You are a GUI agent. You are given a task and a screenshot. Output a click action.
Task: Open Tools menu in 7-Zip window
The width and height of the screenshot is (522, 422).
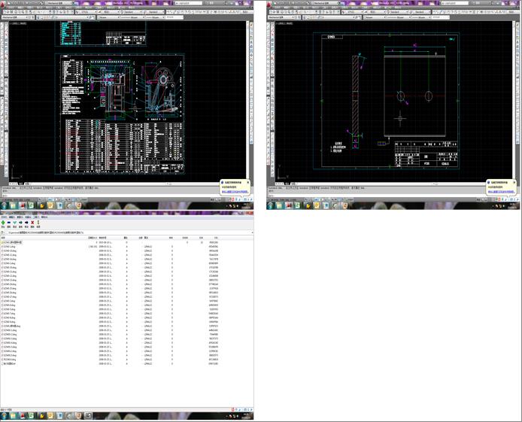(x=36, y=217)
